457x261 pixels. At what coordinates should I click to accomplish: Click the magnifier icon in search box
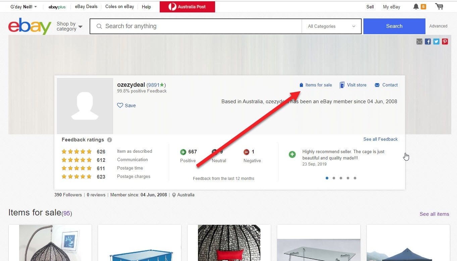[x=99, y=26]
